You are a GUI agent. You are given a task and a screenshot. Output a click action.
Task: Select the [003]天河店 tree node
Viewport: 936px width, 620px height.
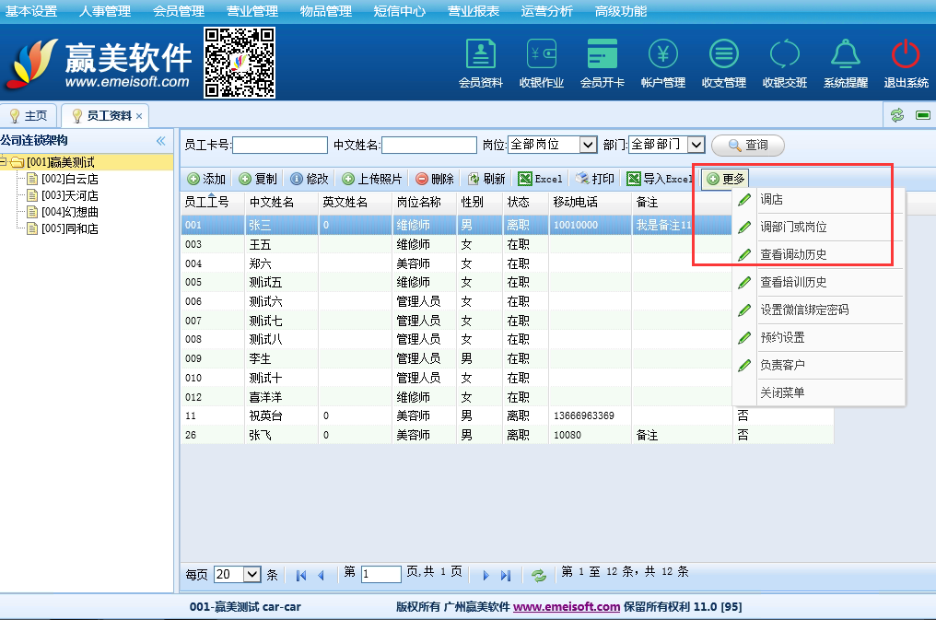70,195
